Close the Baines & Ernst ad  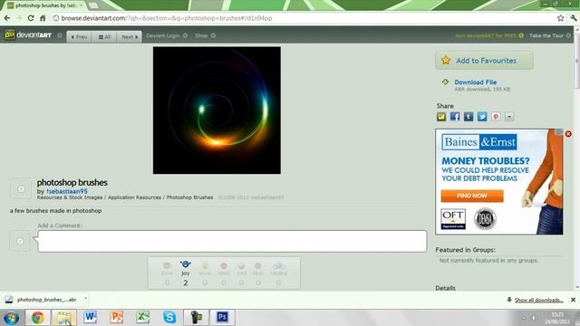point(568,134)
